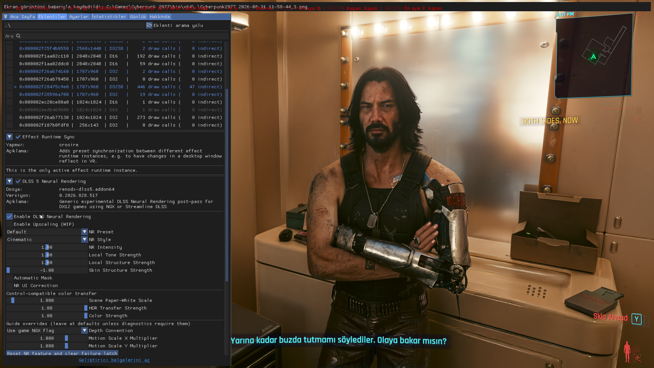Toggle Effect Runtime Sync add-on checkbox
654x368 pixels.
(x=18, y=137)
